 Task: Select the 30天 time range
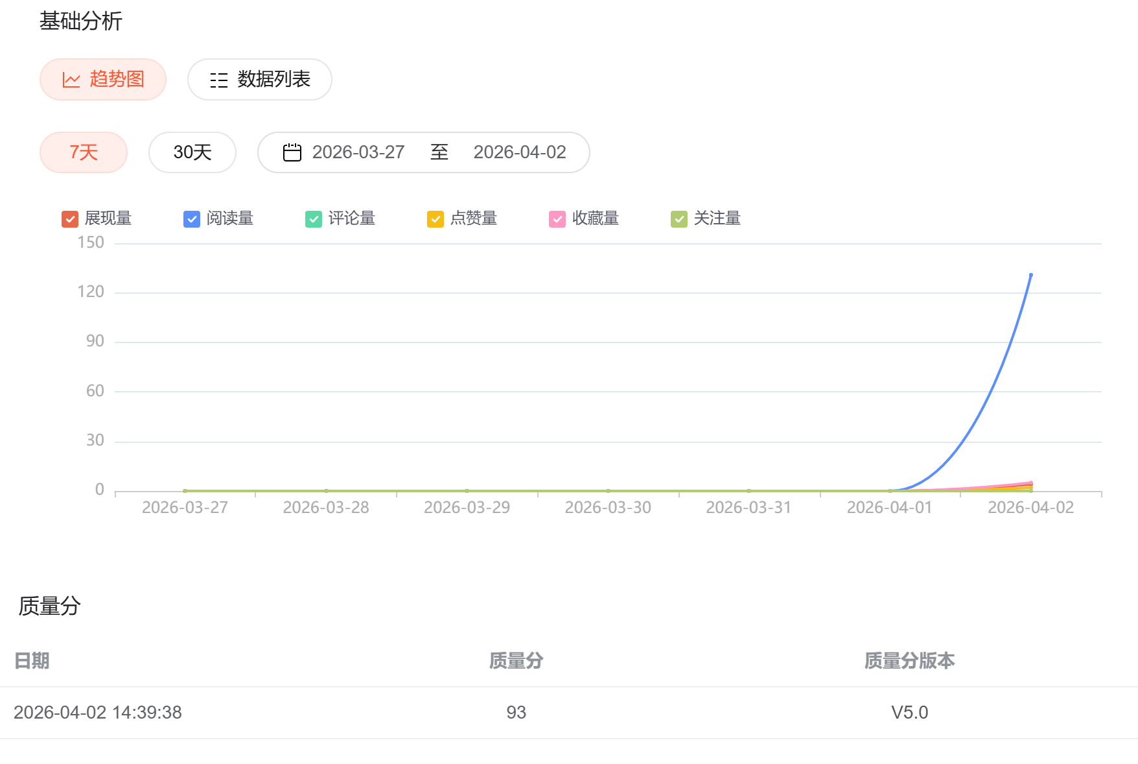192,152
